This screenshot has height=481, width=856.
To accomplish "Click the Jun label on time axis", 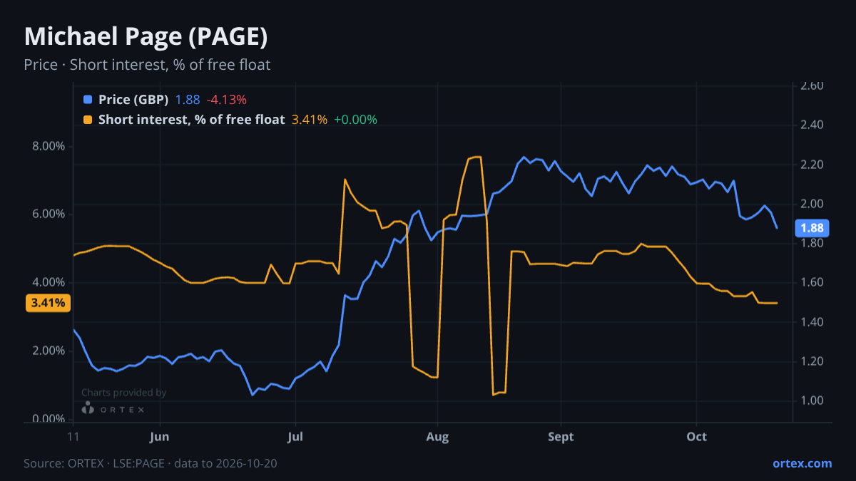I will (160, 437).
